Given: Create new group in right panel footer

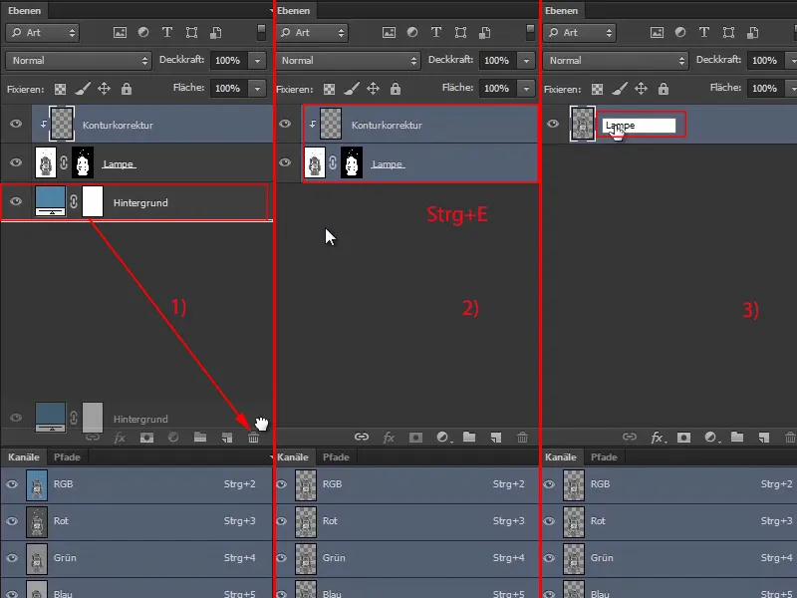Looking at the screenshot, I should click(x=737, y=438).
